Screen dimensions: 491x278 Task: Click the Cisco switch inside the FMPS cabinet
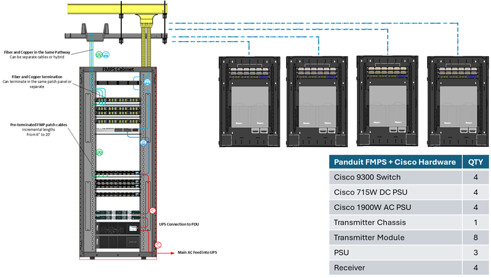(x=117, y=130)
